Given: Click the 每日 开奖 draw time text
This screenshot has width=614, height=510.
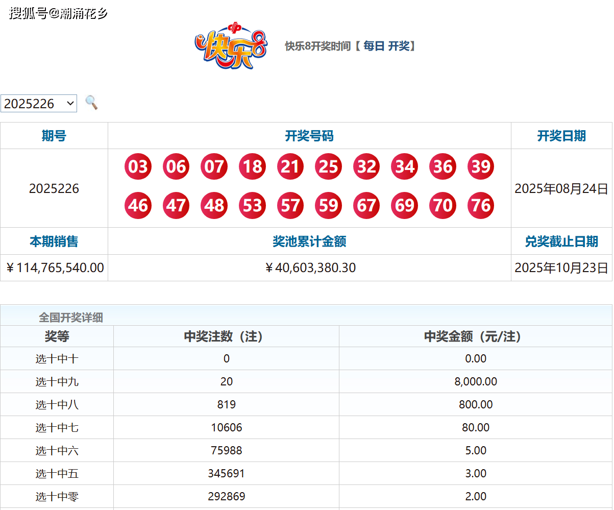Looking at the screenshot, I should [x=386, y=45].
